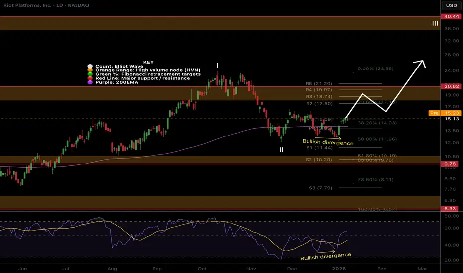463x273 pixels.
Task: Click the Green %: Fibonacci retracement targets text
Action: [148, 74]
